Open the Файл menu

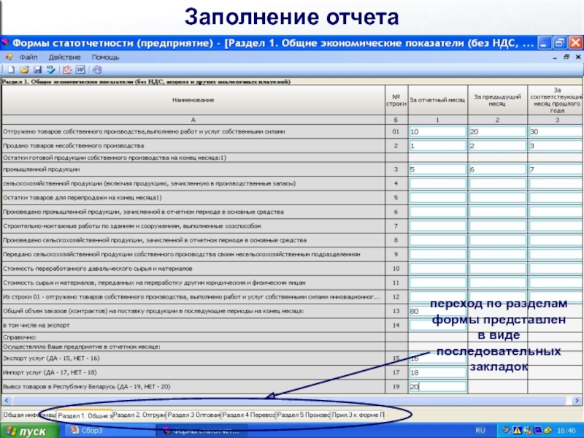28,57
